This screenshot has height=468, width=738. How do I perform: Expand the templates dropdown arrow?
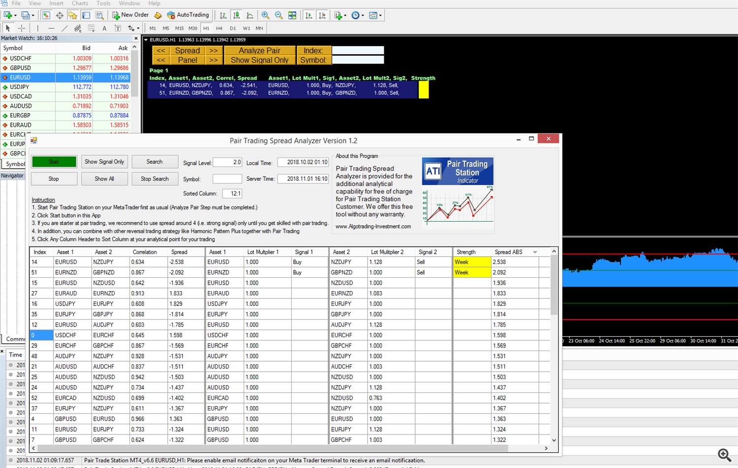pos(380,15)
